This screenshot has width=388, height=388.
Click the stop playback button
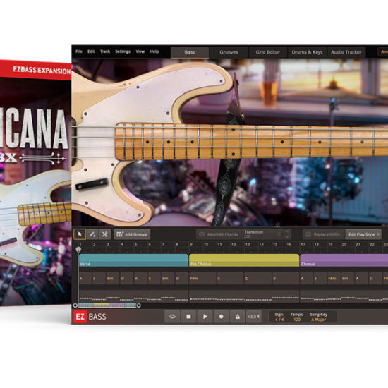[x=188, y=317]
